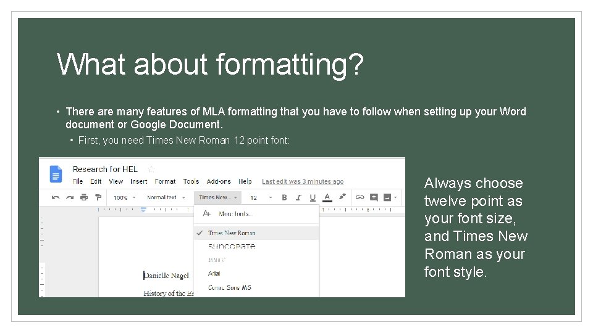Click the slide title What about formatting?
The image size is (593, 333).
click(210, 64)
